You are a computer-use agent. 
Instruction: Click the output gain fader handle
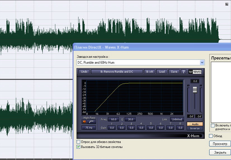coord(195,90)
